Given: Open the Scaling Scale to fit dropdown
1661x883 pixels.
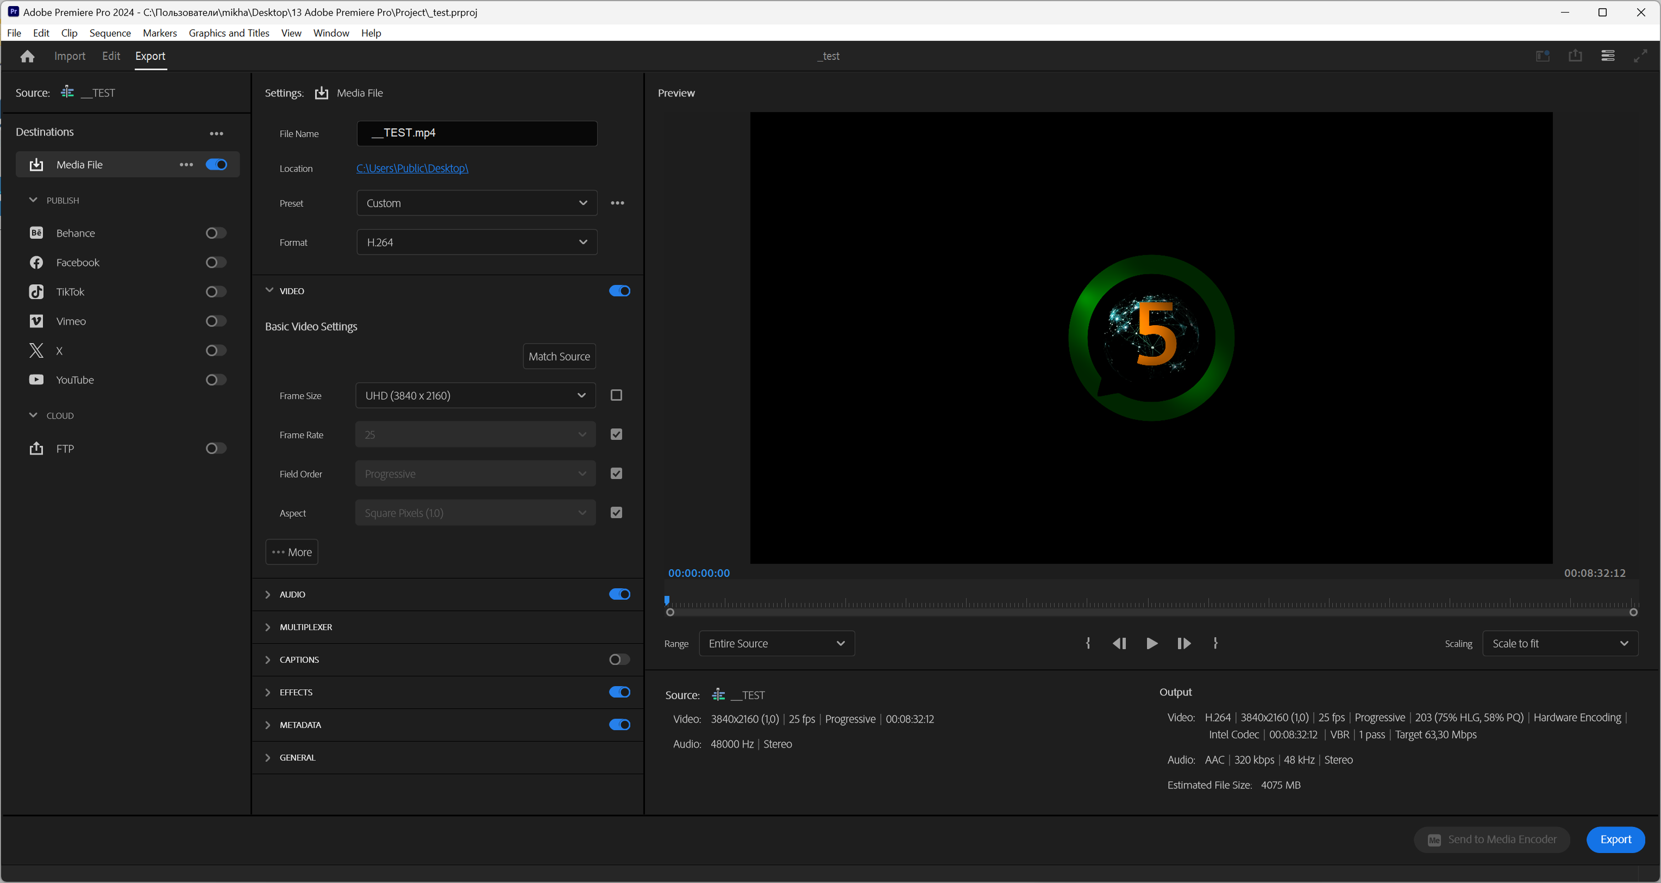Looking at the screenshot, I should (1559, 643).
